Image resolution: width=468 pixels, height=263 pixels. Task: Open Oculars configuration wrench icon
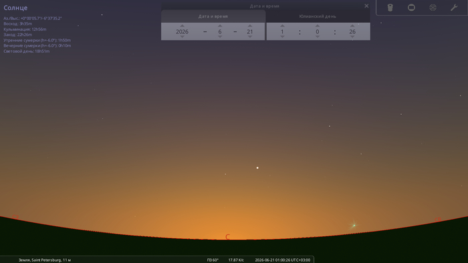tap(454, 7)
